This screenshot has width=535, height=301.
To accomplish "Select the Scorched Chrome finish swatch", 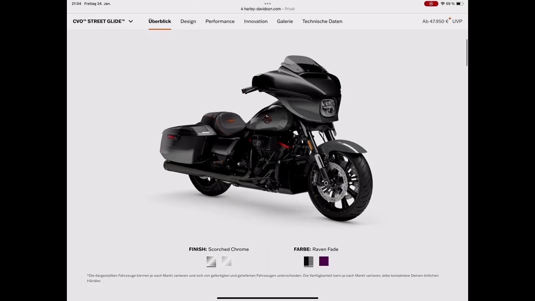I will click(x=211, y=261).
